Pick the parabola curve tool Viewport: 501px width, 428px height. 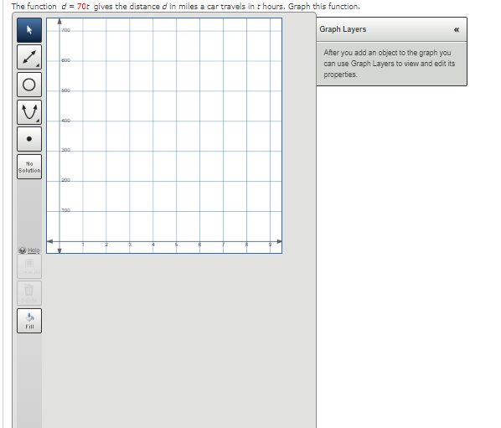[x=29, y=112]
